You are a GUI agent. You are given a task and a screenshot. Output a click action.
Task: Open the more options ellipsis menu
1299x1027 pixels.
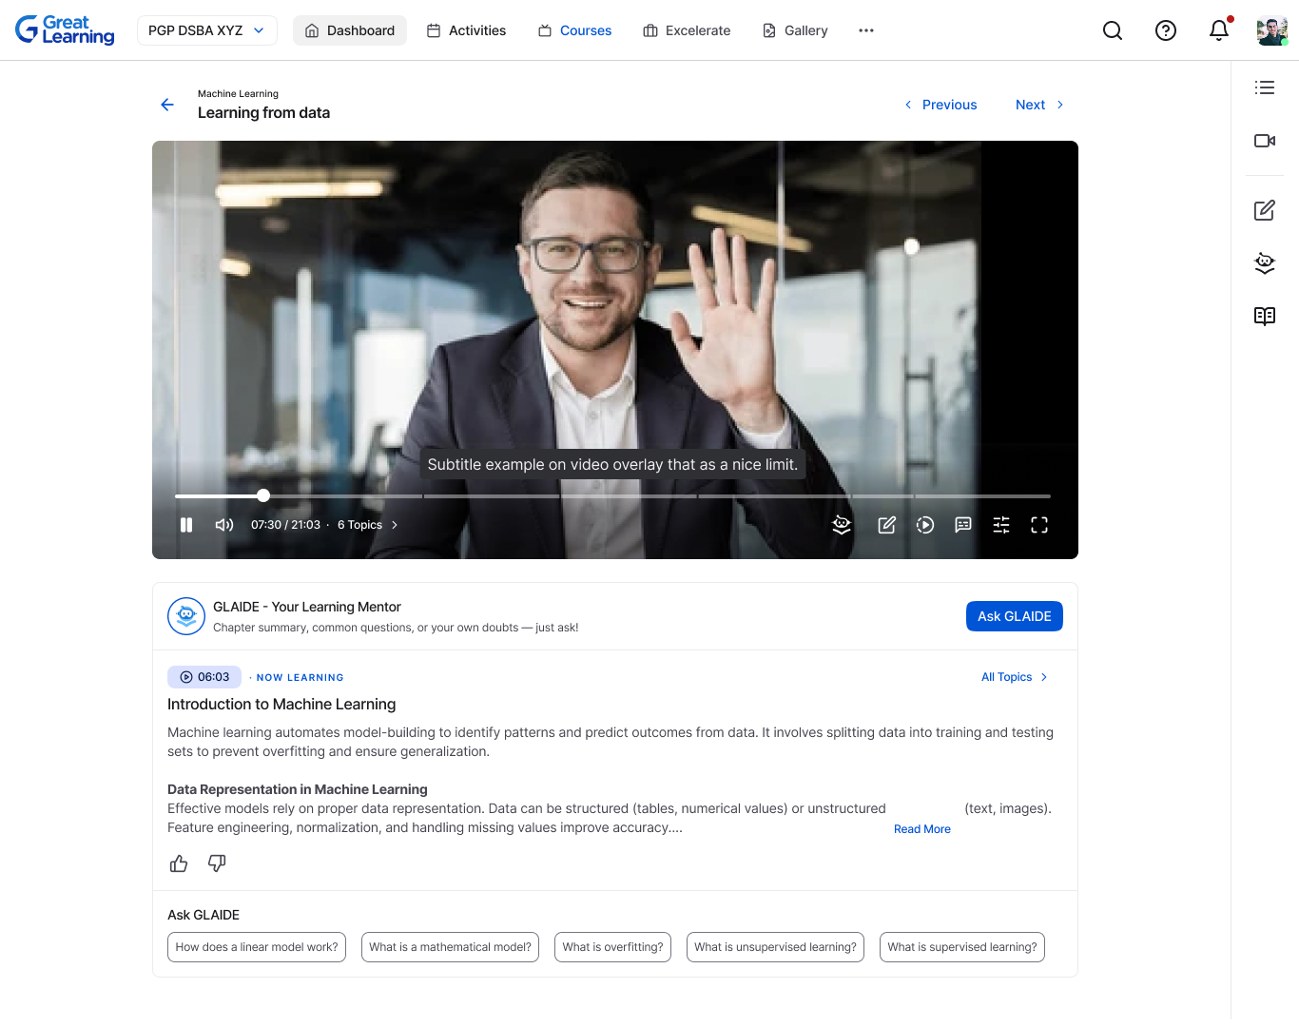[x=865, y=30]
